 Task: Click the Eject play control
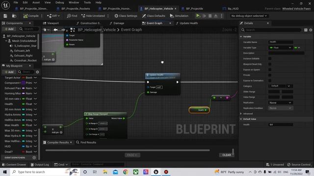pos(216,16)
